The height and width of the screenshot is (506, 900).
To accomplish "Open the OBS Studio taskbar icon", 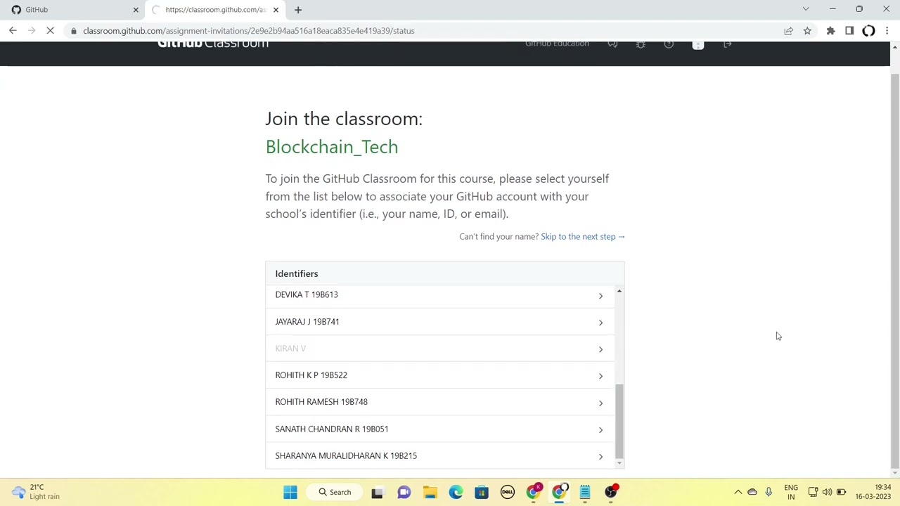I will [611, 492].
